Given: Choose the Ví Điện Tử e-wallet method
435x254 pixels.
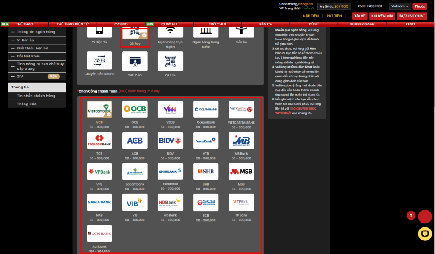Looking at the screenshot, I should [99, 32].
